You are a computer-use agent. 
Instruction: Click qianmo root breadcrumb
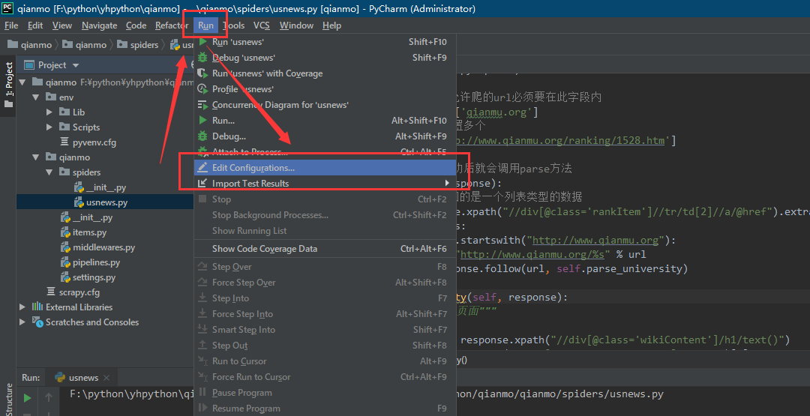coord(30,45)
